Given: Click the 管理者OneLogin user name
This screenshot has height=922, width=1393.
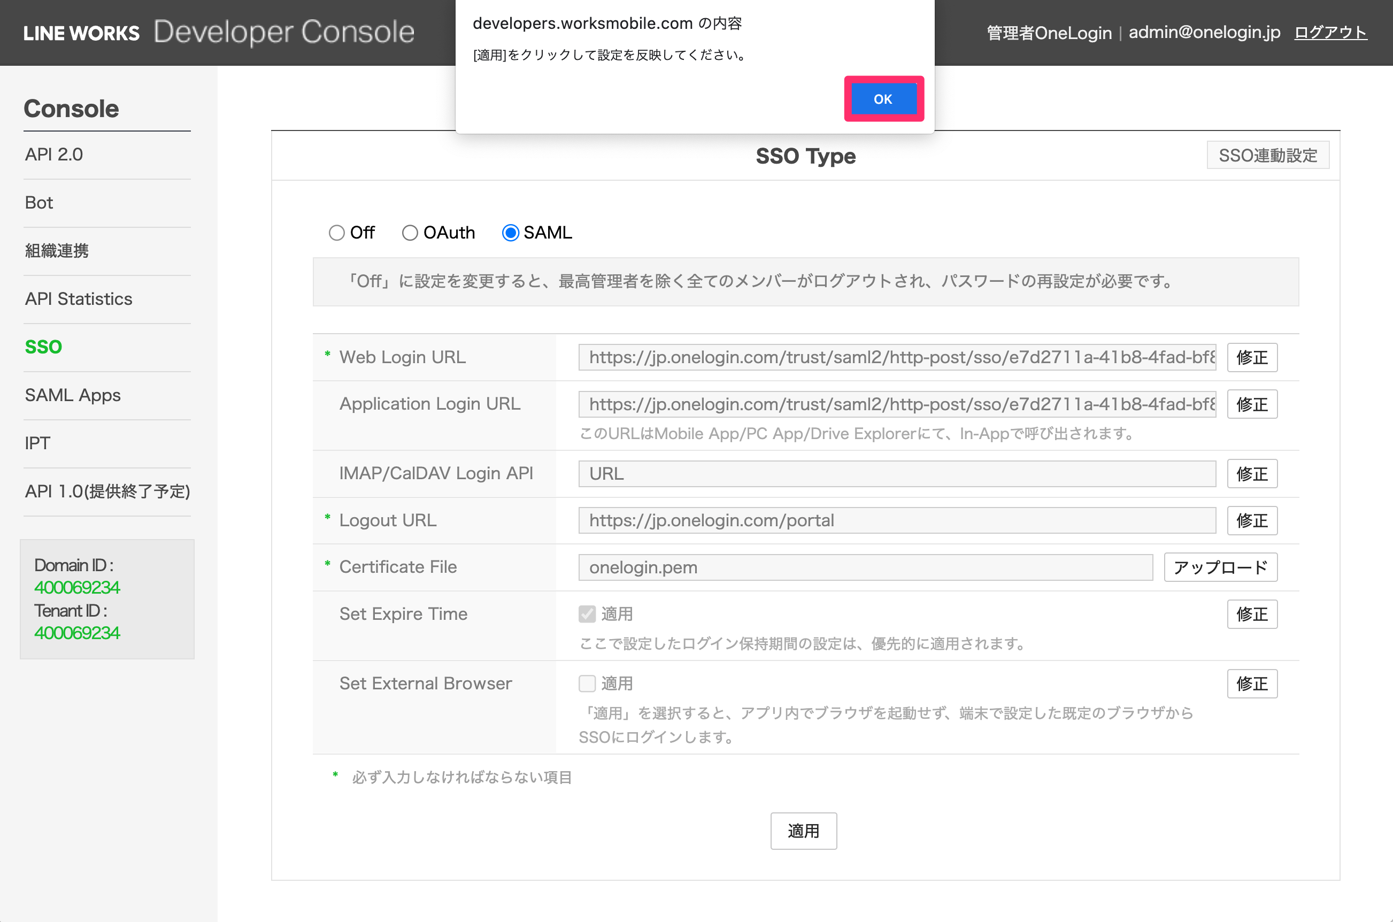Looking at the screenshot, I should pyautogui.click(x=1049, y=33).
